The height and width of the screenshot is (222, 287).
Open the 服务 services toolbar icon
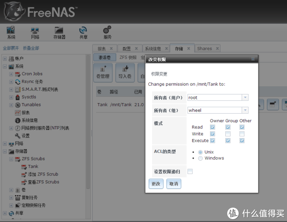(x=108, y=32)
